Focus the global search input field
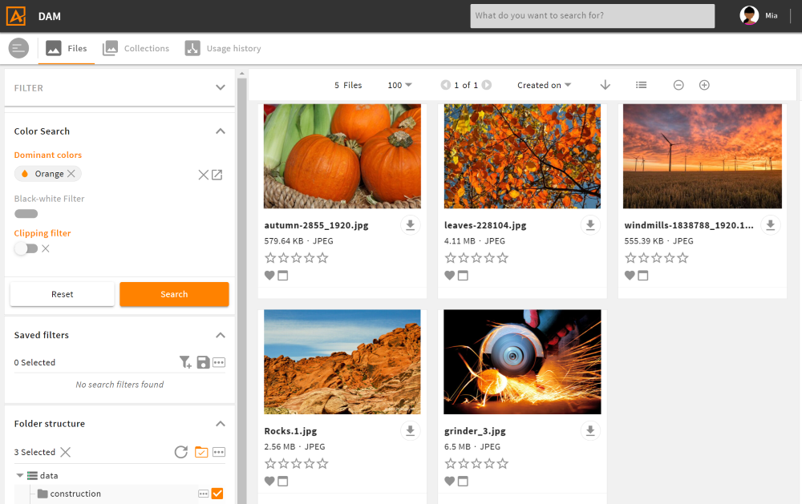 (x=593, y=16)
